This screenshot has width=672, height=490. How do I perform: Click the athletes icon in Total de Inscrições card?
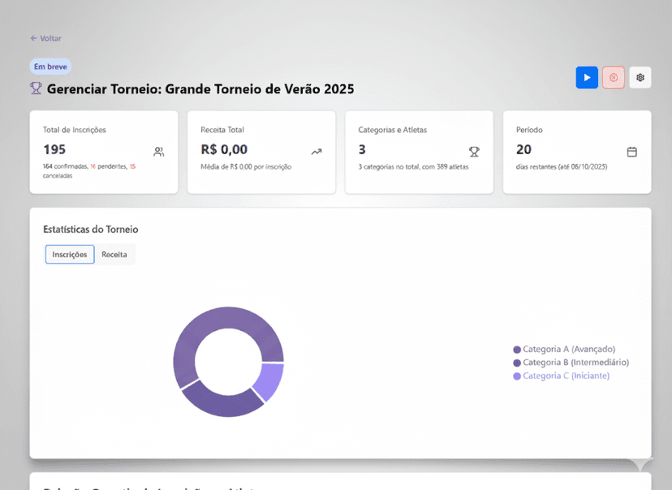(160, 152)
